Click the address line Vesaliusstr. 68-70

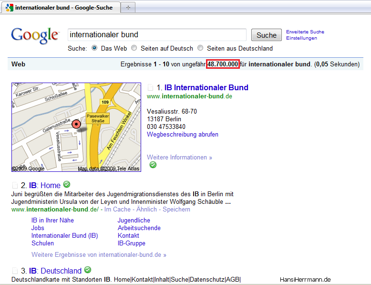coord(172,111)
